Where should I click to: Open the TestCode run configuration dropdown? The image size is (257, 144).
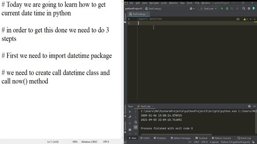(208, 8)
